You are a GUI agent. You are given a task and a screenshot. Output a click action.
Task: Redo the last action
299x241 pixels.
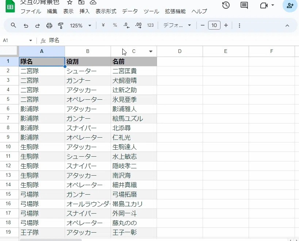(x=38, y=26)
